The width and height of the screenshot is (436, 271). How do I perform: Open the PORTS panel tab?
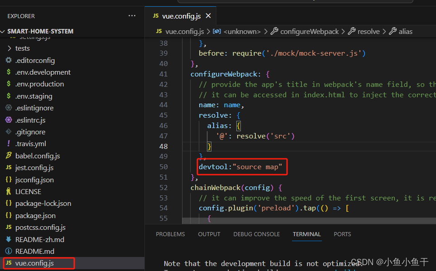pyautogui.click(x=342, y=234)
